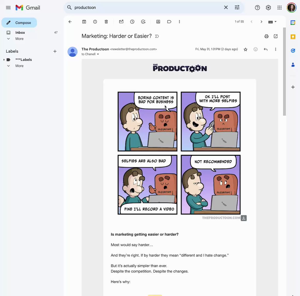Open the ***Labels label

(x=24, y=59)
